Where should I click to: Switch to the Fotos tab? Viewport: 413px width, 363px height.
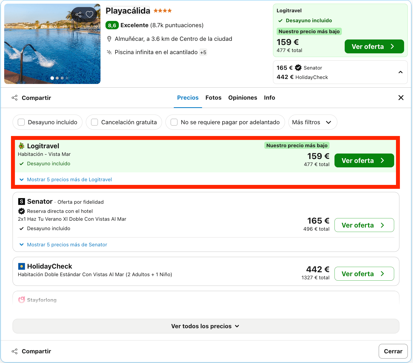213,98
